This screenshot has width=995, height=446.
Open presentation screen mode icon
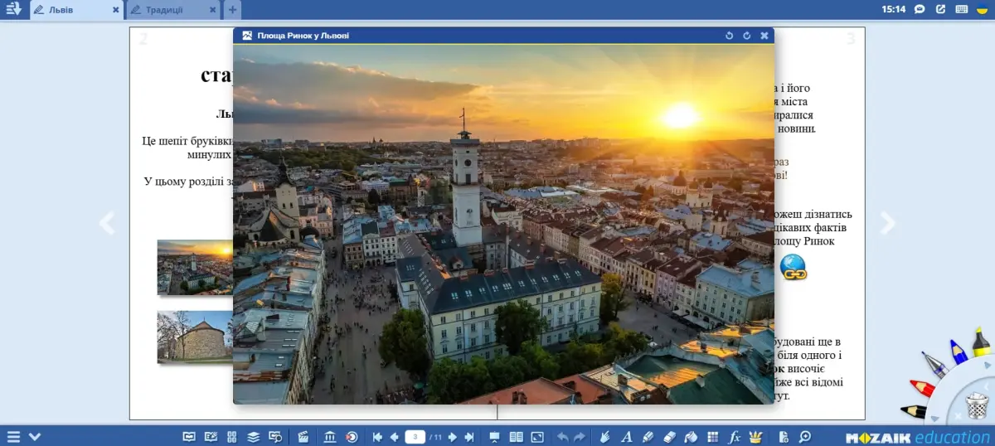pos(494,436)
